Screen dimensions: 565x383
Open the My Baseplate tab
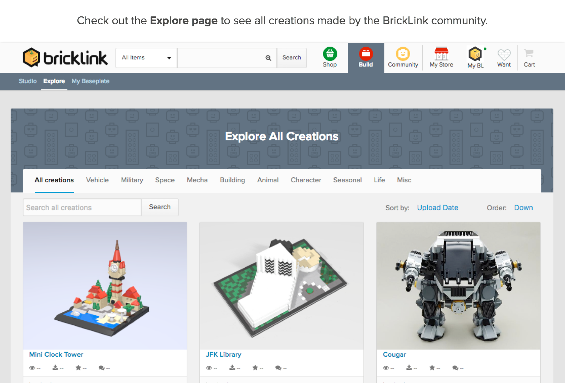(x=91, y=81)
